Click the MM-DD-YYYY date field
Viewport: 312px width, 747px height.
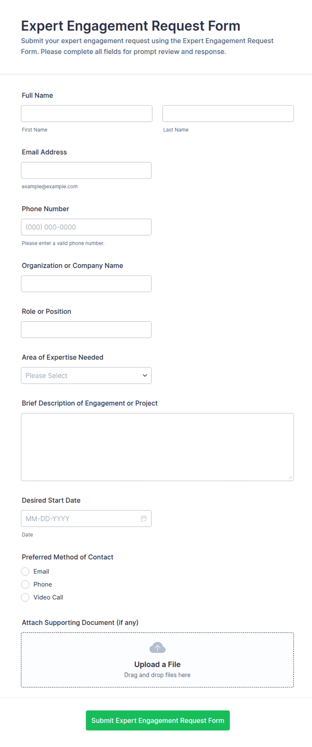(x=86, y=518)
